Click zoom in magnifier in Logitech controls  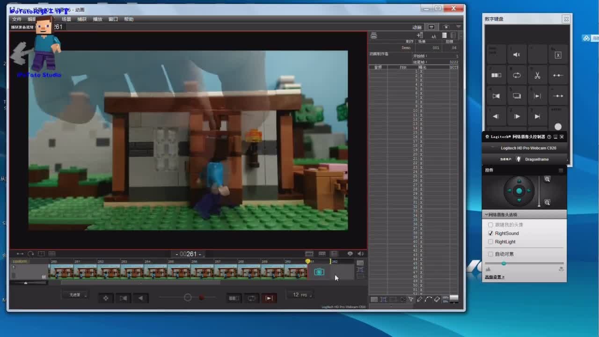547,179
